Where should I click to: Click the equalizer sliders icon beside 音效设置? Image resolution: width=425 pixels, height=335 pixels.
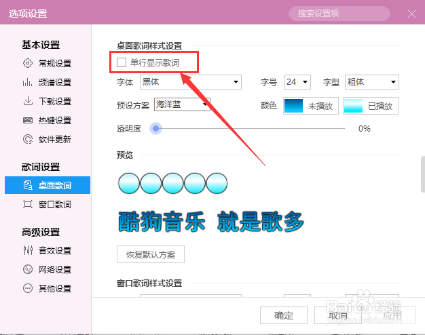[28, 250]
